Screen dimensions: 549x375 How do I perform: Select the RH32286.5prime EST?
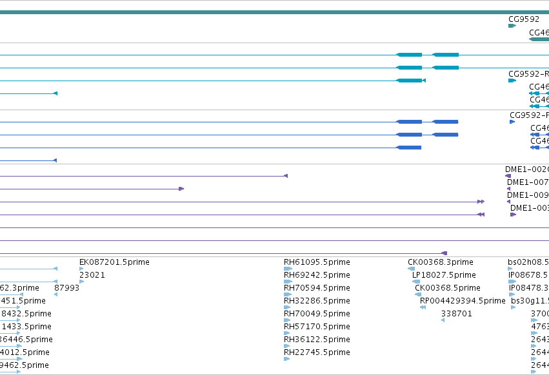point(317,301)
